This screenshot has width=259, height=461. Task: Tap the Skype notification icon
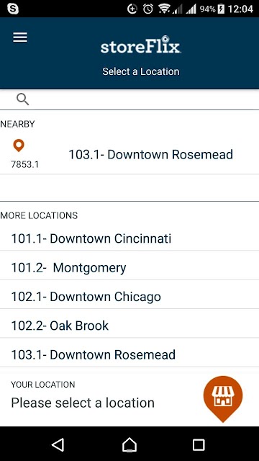pos(13,9)
